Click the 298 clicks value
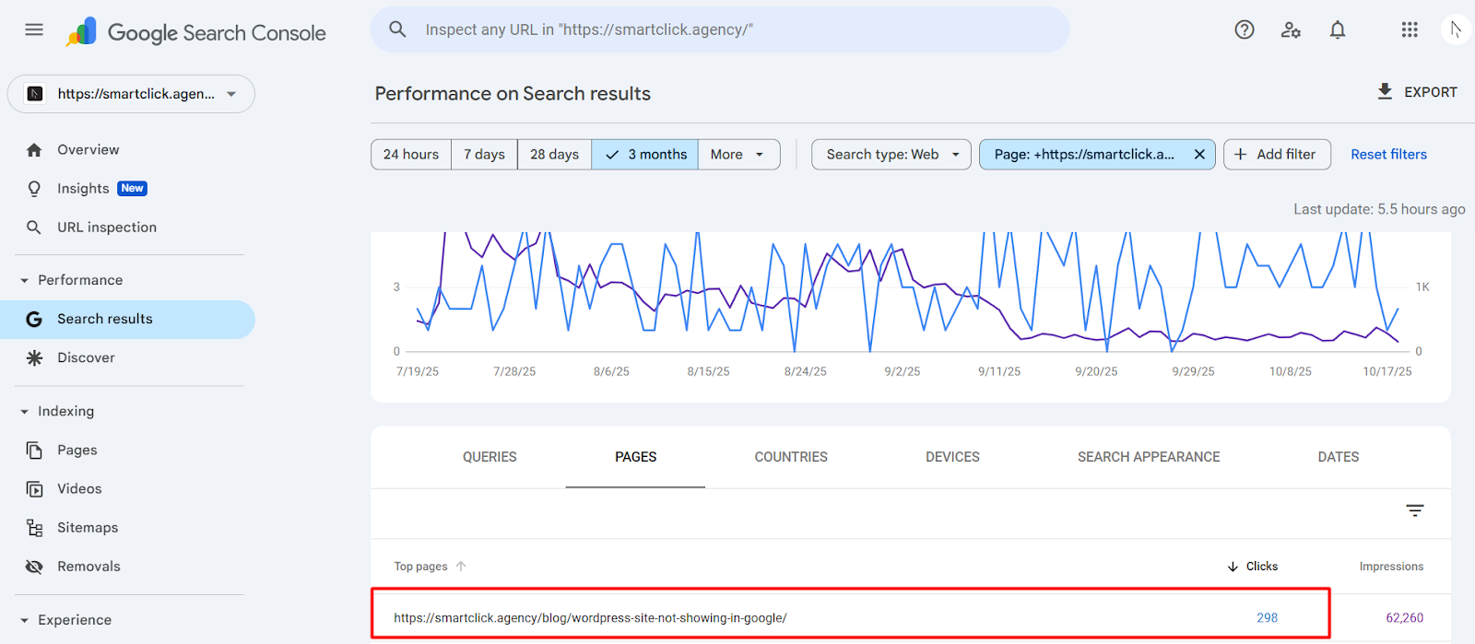This screenshot has height=644, width=1475. (1267, 618)
